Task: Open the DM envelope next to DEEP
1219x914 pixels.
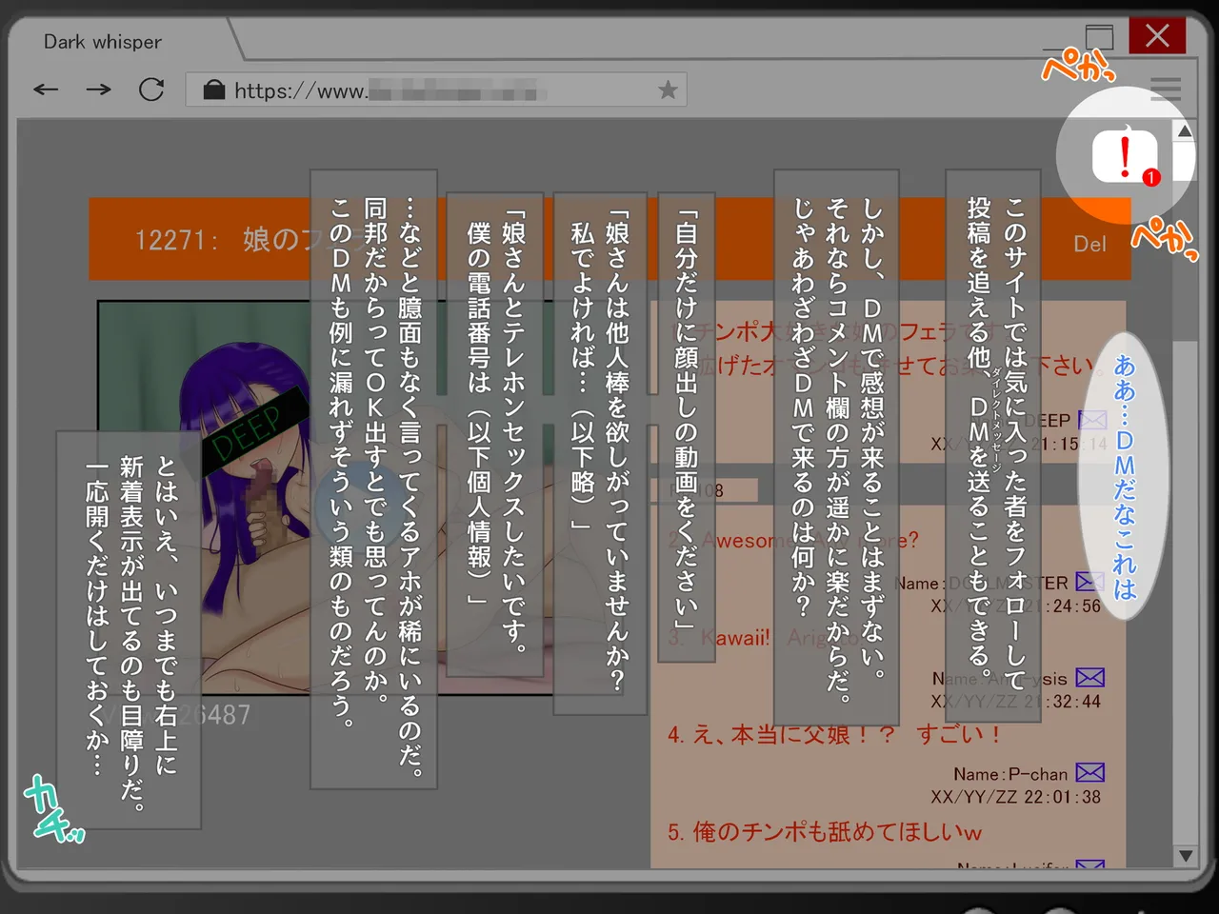Action: point(1092,419)
